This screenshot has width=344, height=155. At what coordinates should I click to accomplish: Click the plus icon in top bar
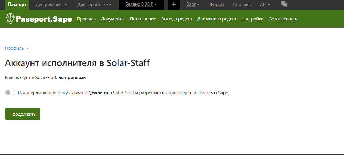point(174,5)
